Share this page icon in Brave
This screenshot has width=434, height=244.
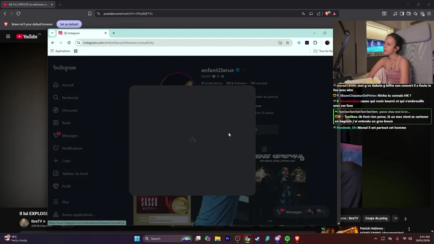pos(318,14)
